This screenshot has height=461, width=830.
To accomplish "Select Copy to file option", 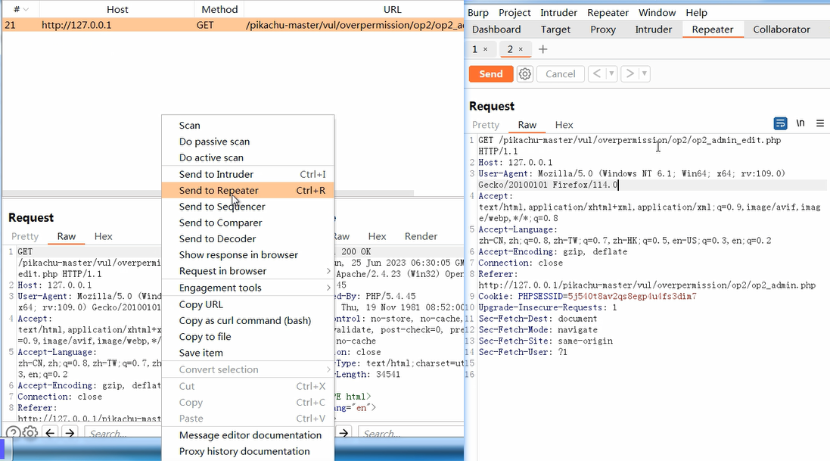I will point(247,336).
